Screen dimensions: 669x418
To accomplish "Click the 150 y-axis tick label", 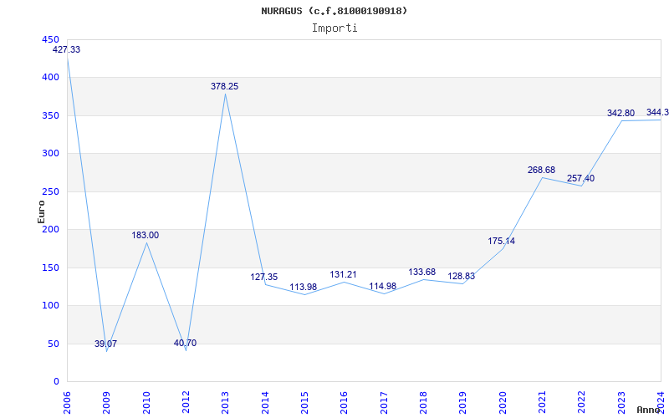I will (51, 268).
